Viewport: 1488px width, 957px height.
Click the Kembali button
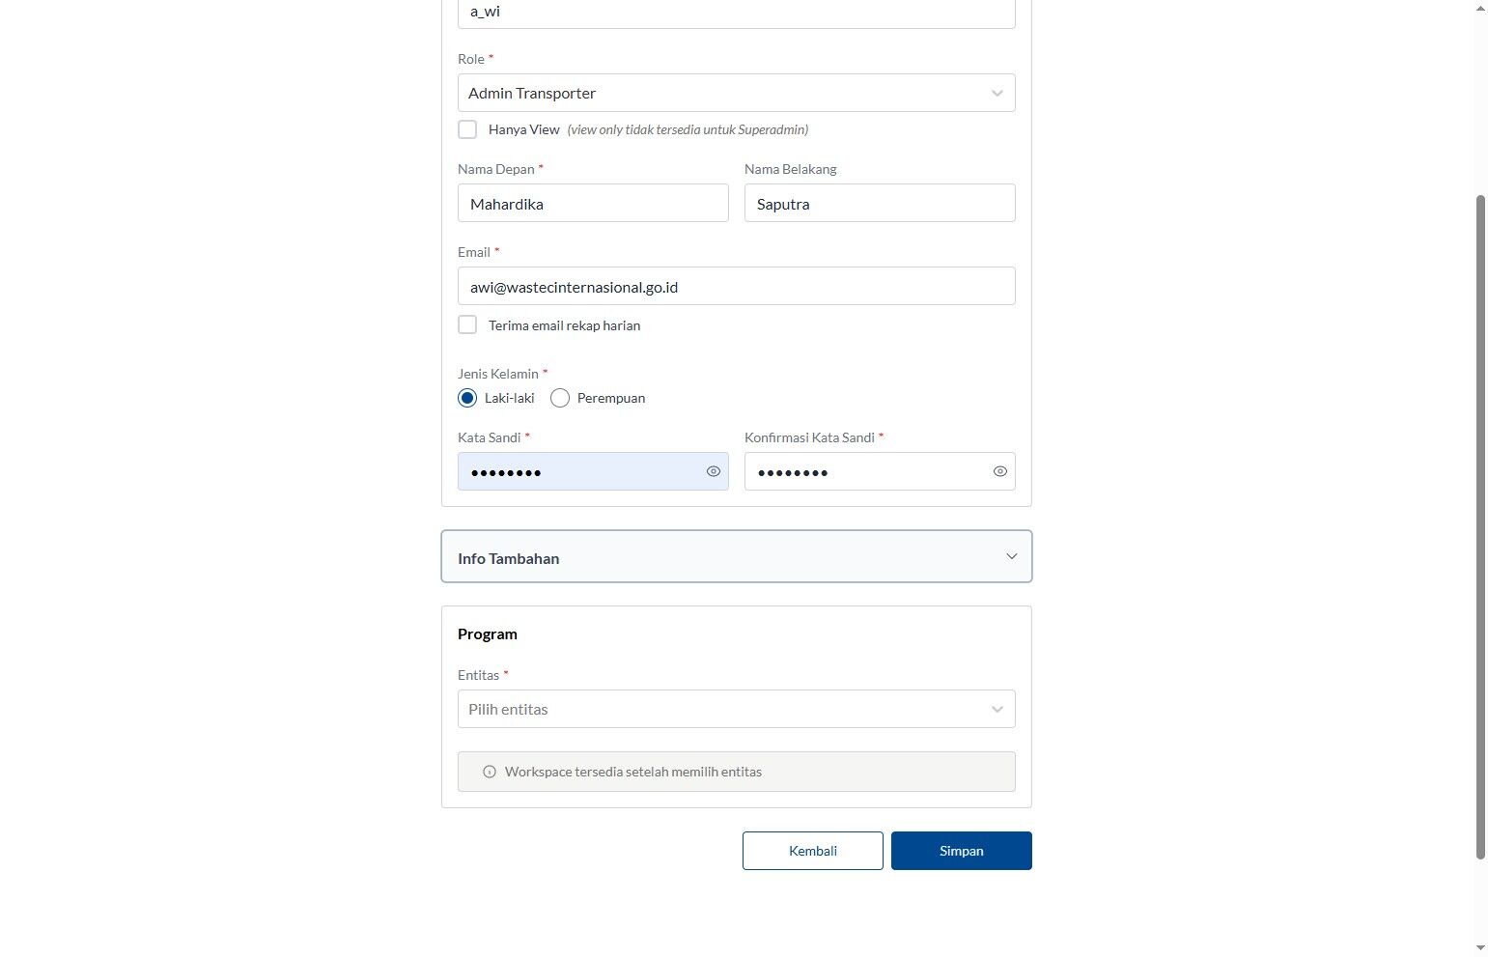(x=813, y=851)
